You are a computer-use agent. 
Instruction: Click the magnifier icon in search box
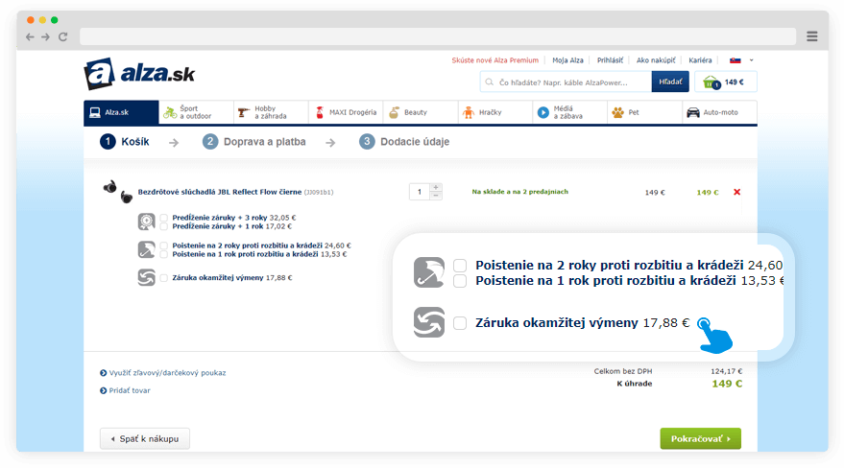(x=490, y=82)
